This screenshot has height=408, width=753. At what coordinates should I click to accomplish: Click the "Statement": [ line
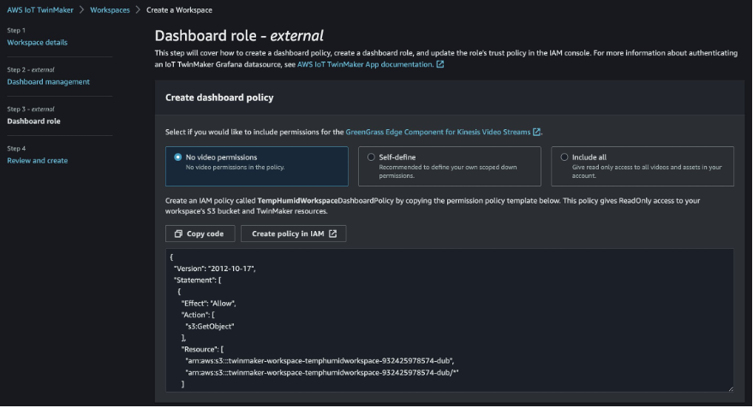point(197,280)
